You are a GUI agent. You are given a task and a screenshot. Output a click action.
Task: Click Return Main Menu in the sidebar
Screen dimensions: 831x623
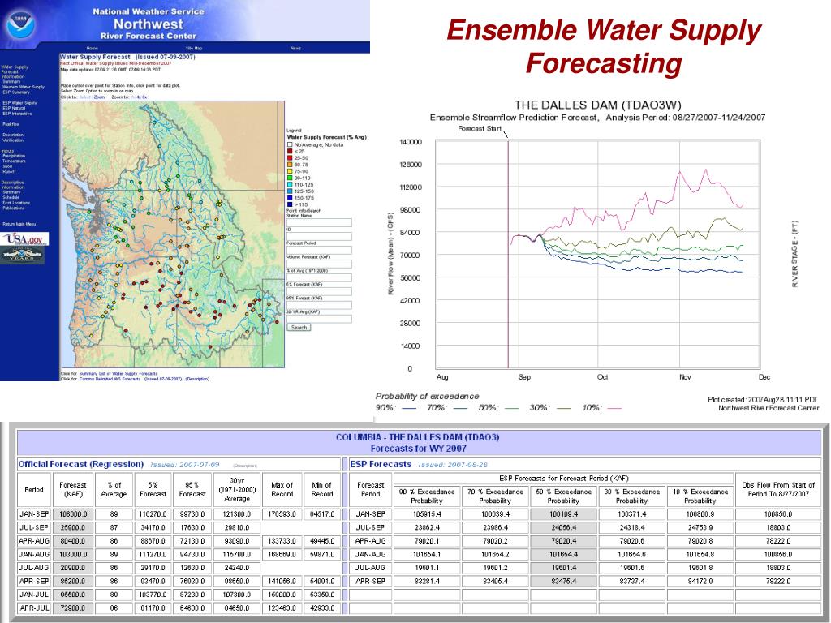19,224
